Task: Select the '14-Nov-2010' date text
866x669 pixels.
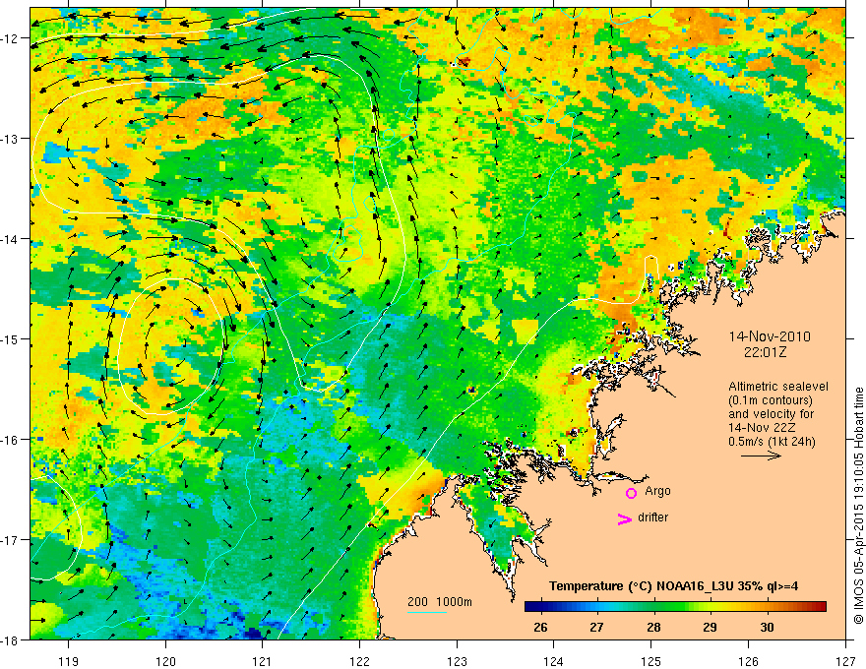Action: [x=770, y=336]
